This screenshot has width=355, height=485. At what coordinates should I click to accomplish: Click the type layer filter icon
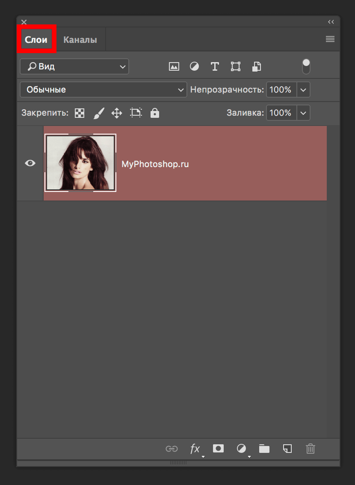[x=215, y=66]
